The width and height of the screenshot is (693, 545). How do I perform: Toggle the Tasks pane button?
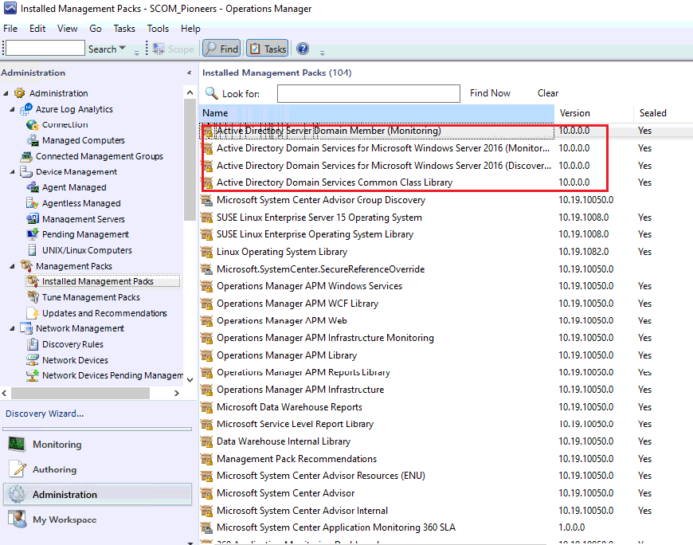[268, 49]
